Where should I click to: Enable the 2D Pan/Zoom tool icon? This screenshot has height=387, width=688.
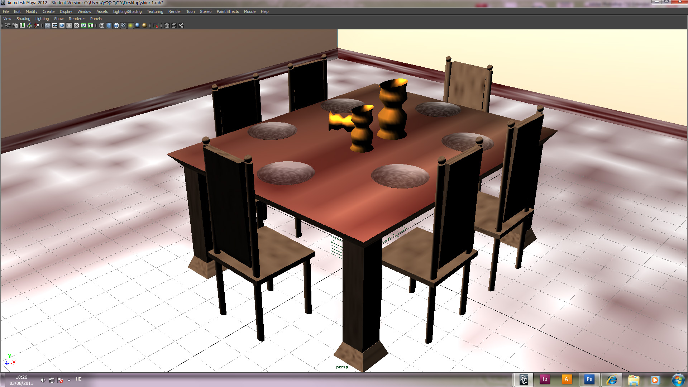point(37,25)
